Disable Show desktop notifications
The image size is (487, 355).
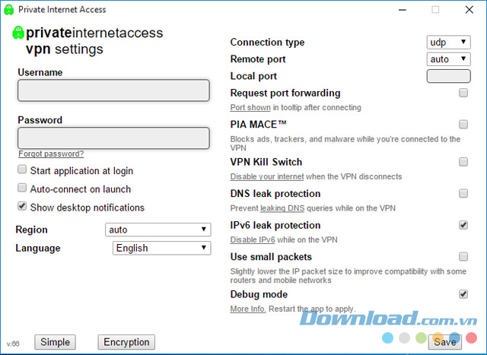(x=22, y=207)
